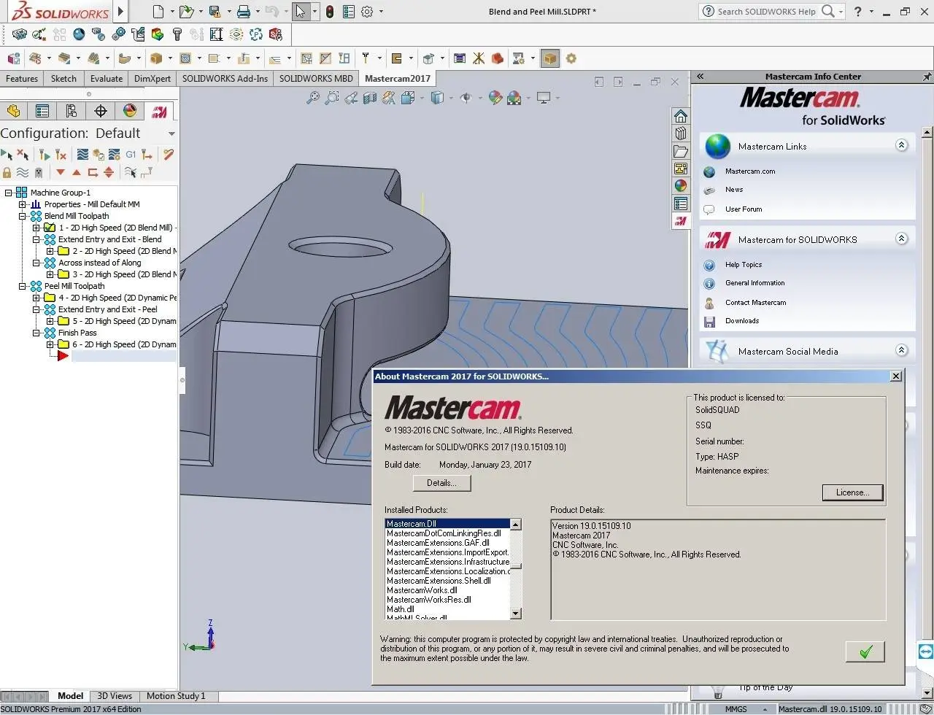
Task: Open Custom Properties icon in task pane
Action: coord(681,204)
